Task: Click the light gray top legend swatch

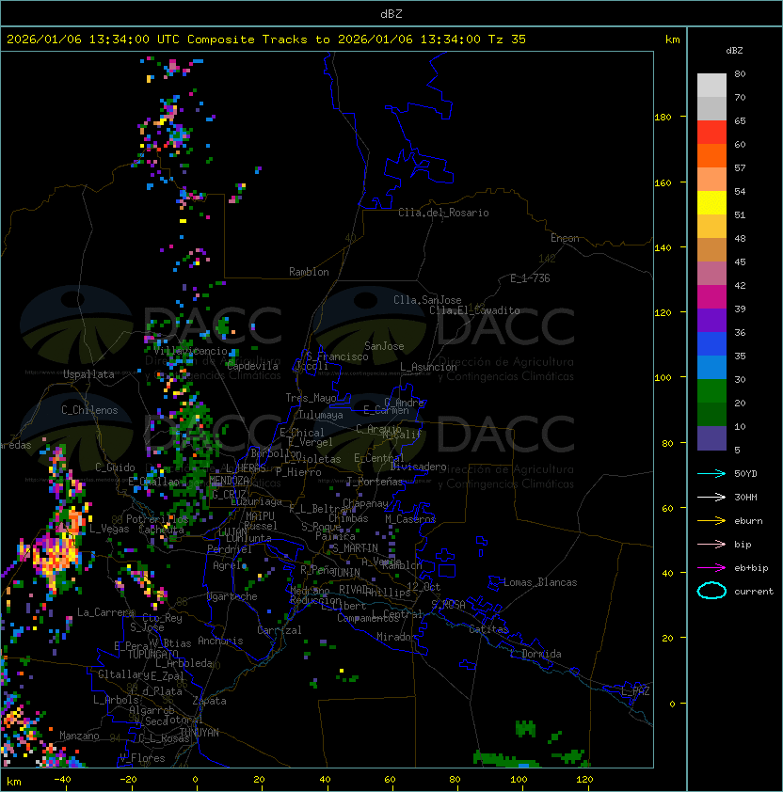Action: coord(711,85)
